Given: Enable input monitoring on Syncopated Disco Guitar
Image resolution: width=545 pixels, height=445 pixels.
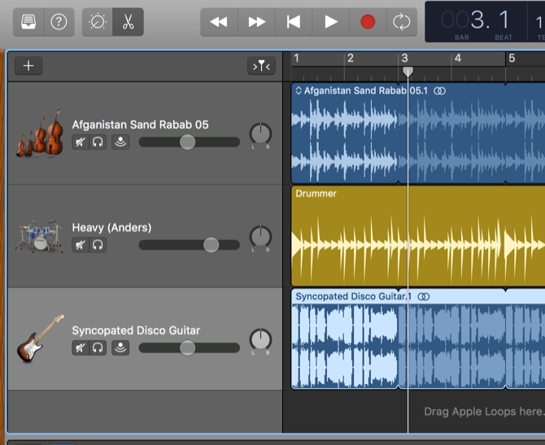Looking at the screenshot, I should click(x=120, y=348).
